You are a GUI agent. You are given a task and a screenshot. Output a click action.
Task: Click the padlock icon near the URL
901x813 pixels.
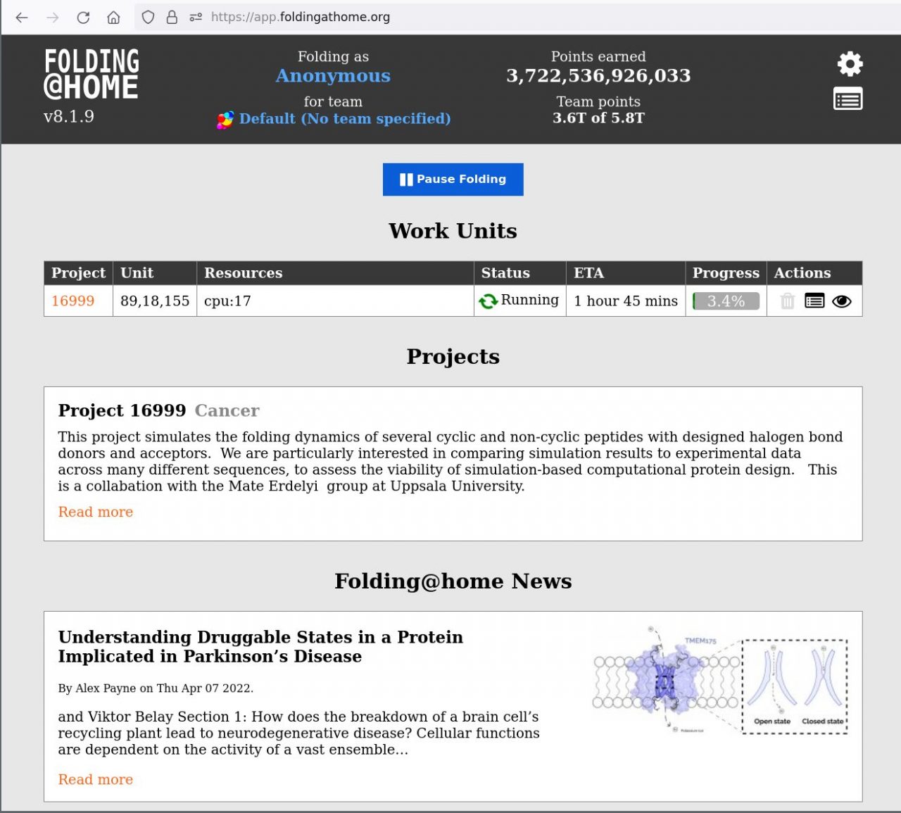click(x=171, y=17)
